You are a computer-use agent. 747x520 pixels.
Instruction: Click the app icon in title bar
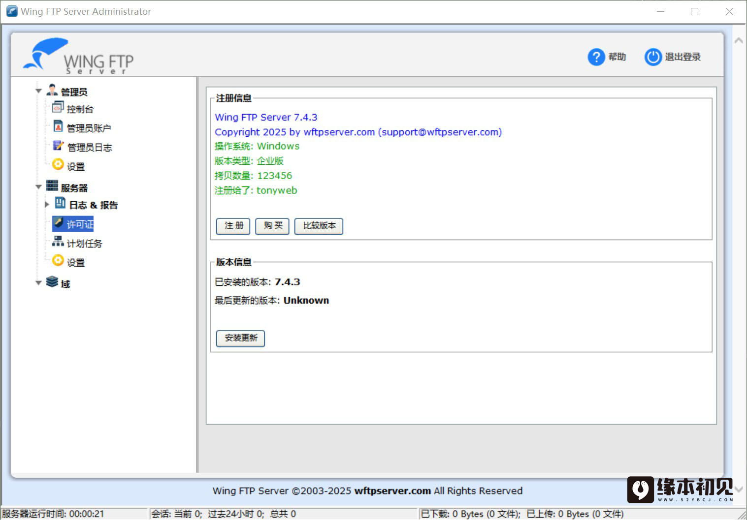pyautogui.click(x=12, y=11)
